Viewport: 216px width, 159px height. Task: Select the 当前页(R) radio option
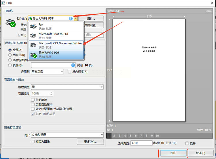[x=10, y=55]
